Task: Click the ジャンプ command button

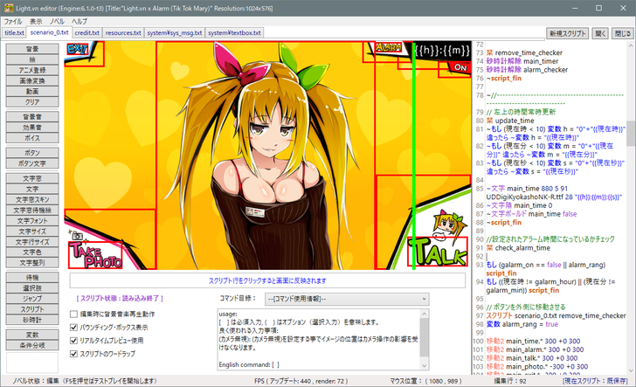Action: pos(32,299)
